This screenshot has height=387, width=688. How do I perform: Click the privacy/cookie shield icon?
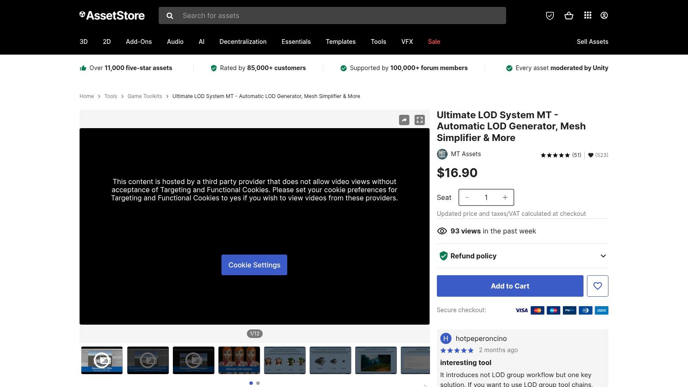tap(550, 15)
